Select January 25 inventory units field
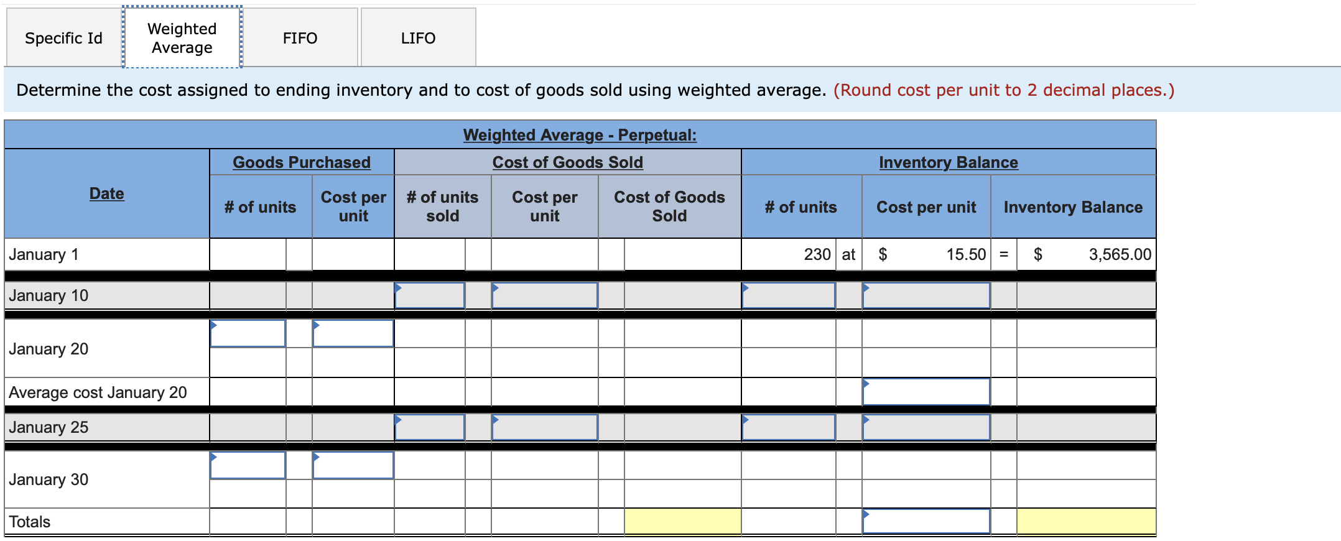Viewport: 1341px width, 541px height. pyautogui.click(x=789, y=427)
